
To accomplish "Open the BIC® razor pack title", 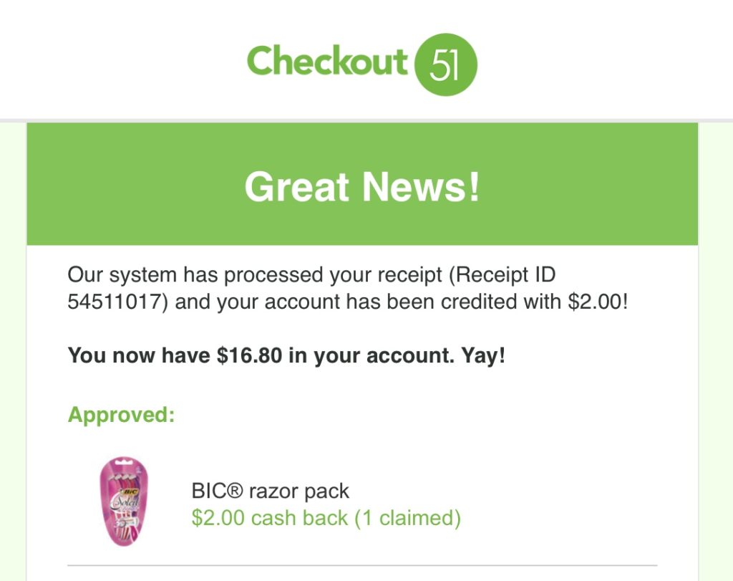I will point(270,491).
